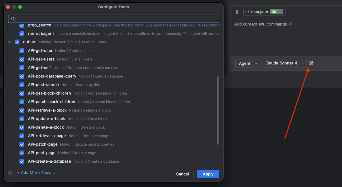
Task: Open the tools wrench icon next to model
Action: [x=311, y=63]
